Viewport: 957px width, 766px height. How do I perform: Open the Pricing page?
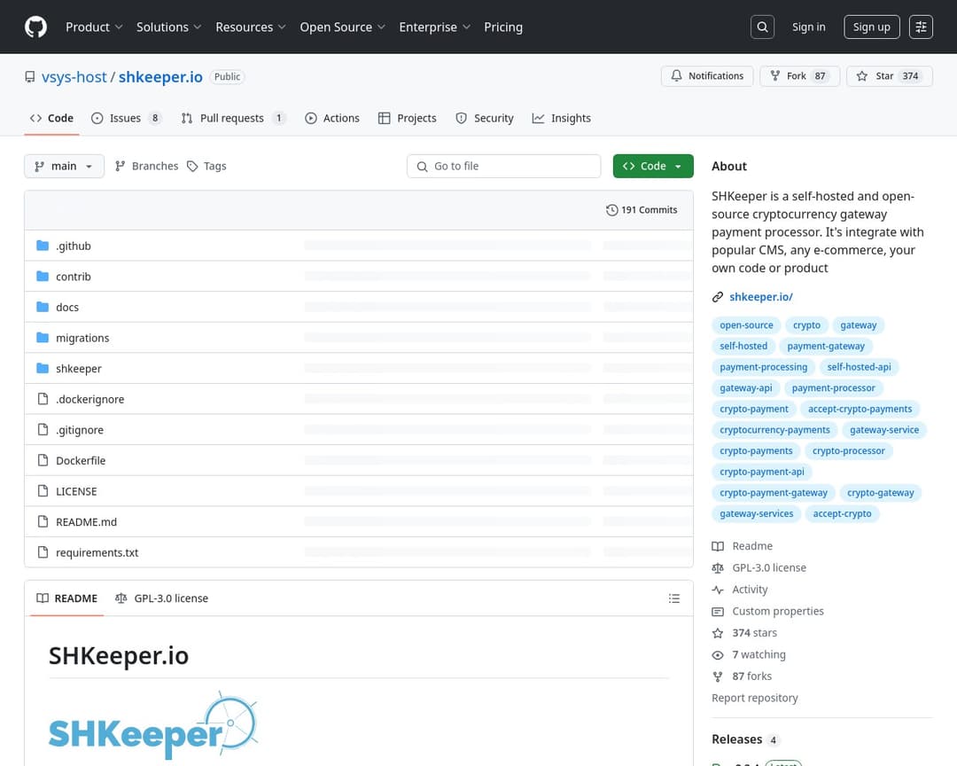coord(503,27)
